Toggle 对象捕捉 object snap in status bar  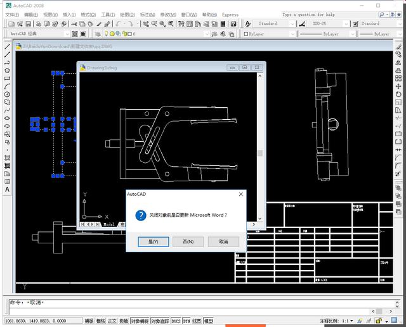(140, 321)
